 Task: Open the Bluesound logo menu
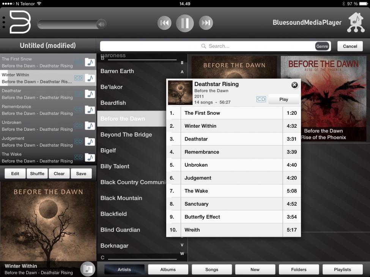pyautogui.click(x=20, y=22)
